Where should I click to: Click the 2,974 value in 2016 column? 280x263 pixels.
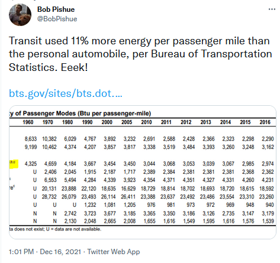[268, 164]
